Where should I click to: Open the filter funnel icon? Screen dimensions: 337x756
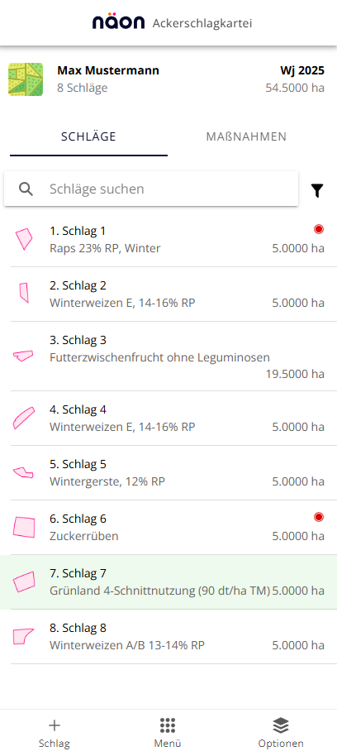pyautogui.click(x=317, y=191)
